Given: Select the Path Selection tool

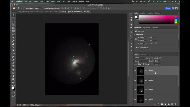Looking at the screenshot, I should coord(13,70).
